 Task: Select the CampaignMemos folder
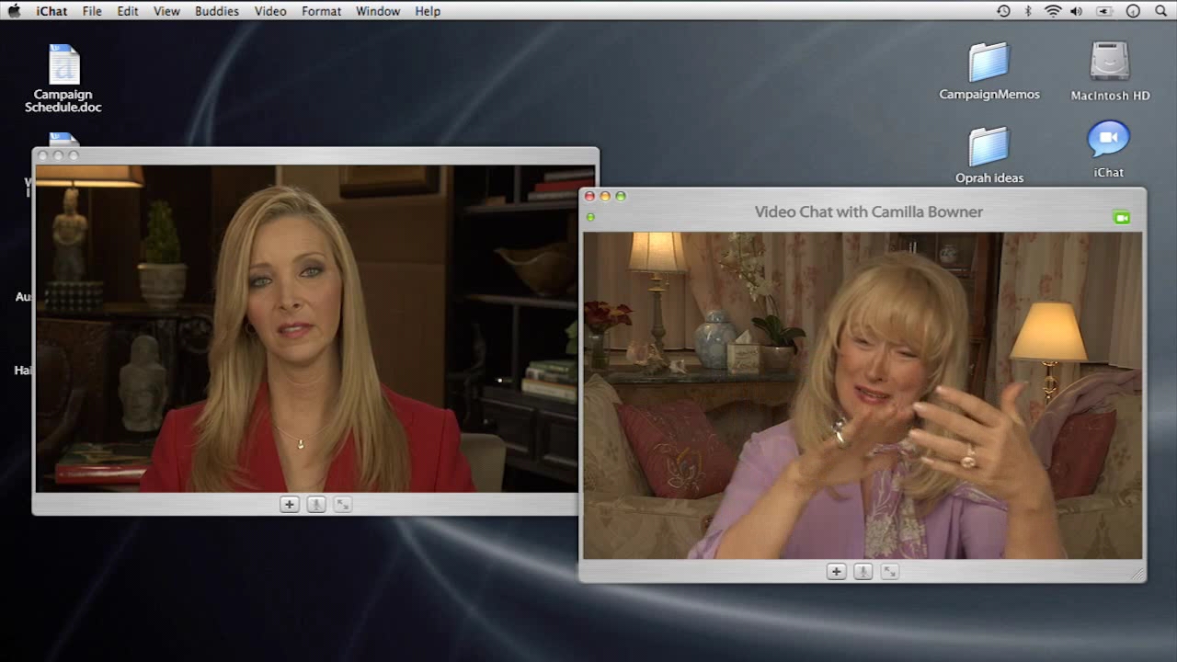point(989,71)
